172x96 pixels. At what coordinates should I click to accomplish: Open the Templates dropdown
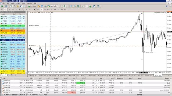pos(98,6)
